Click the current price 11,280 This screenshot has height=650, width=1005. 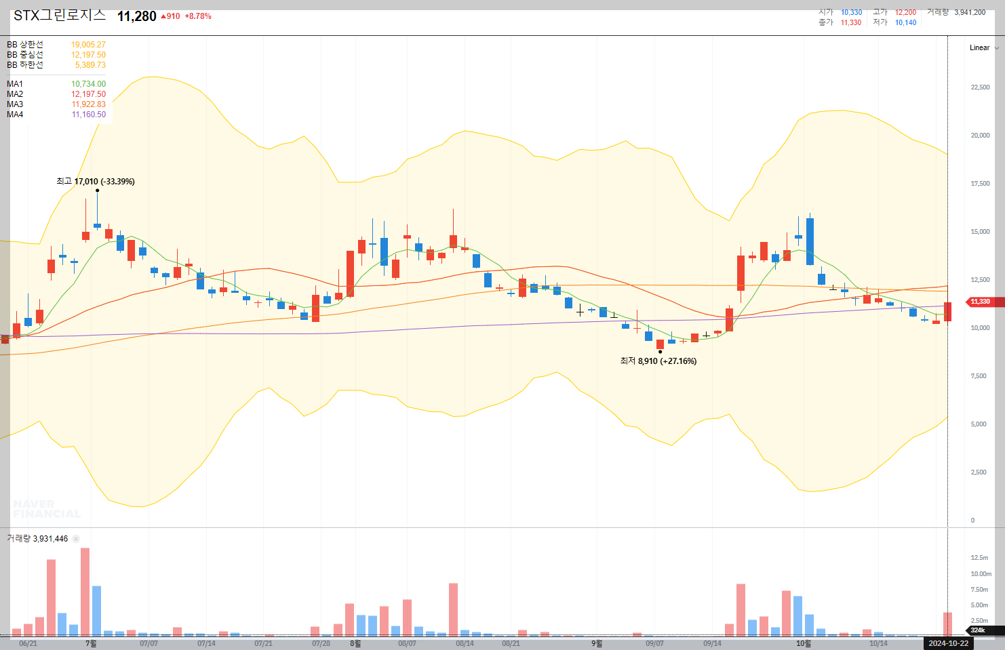(137, 16)
